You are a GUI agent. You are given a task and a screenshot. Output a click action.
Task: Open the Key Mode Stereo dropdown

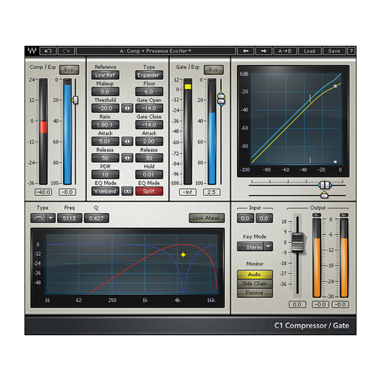pos(268,247)
